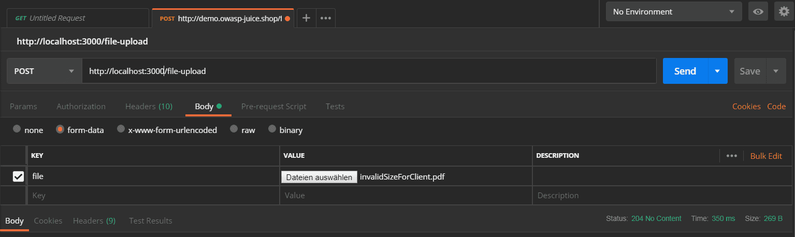The height and width of the screenshot is (237, 795).
Task: Click the environment quick look eye icon
Action: (758, 11)
